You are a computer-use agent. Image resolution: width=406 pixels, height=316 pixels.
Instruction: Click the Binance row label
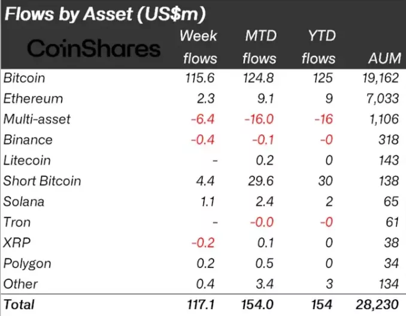(x=28, y=140)
